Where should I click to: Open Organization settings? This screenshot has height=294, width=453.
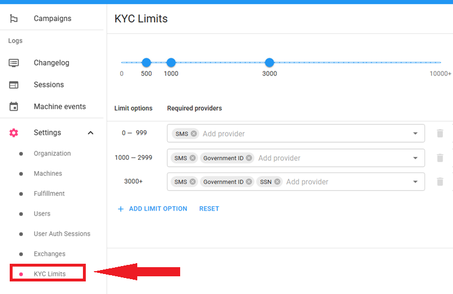click(52, 154)
